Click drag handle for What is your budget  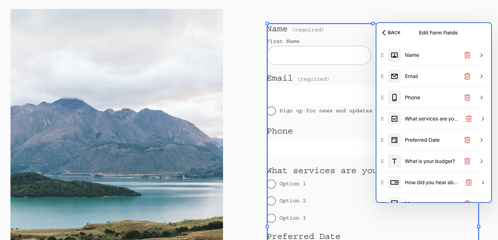[x=383, y=161]
